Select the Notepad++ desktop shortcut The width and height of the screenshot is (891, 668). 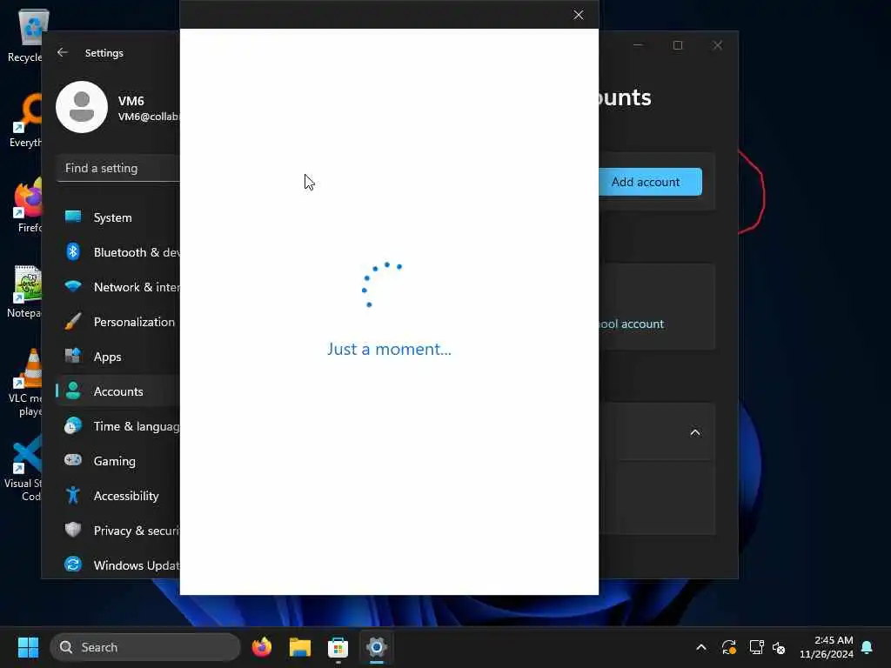click(26, 291)
